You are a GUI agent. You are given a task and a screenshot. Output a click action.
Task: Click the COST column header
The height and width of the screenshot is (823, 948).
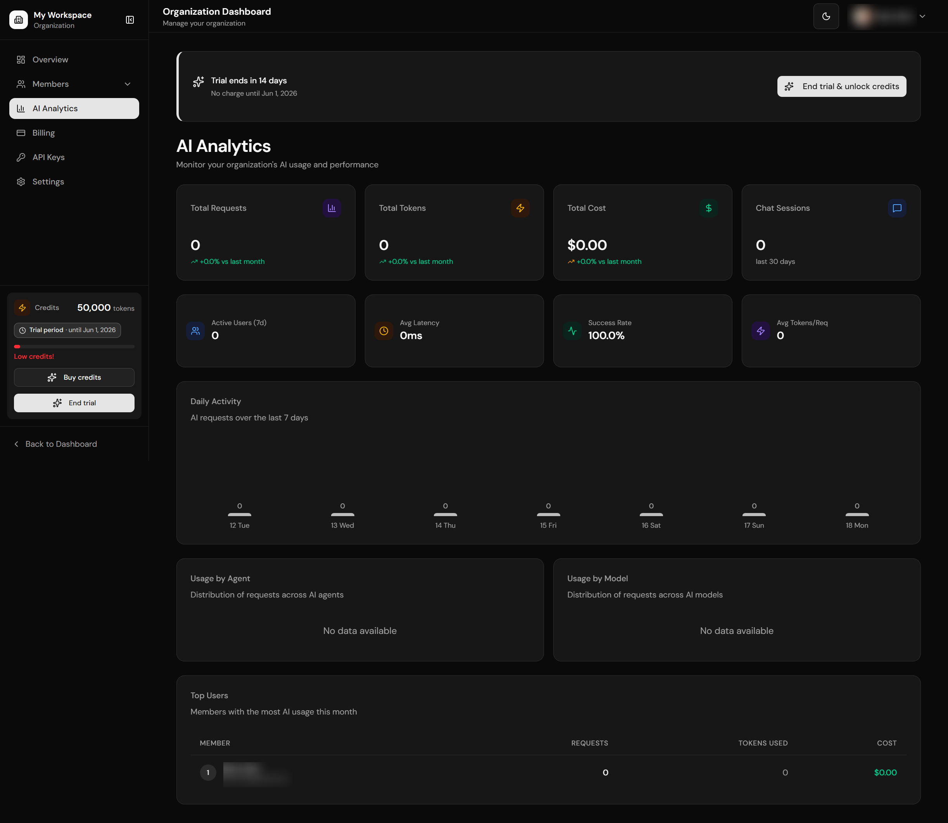pyautogui.click(x=886, y=743)
